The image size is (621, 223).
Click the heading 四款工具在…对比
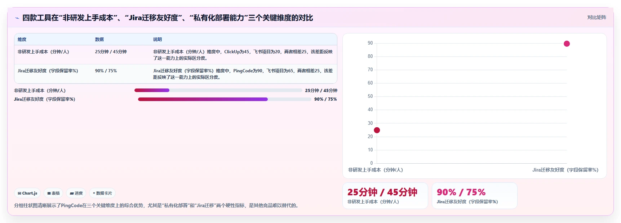(168, 18)
